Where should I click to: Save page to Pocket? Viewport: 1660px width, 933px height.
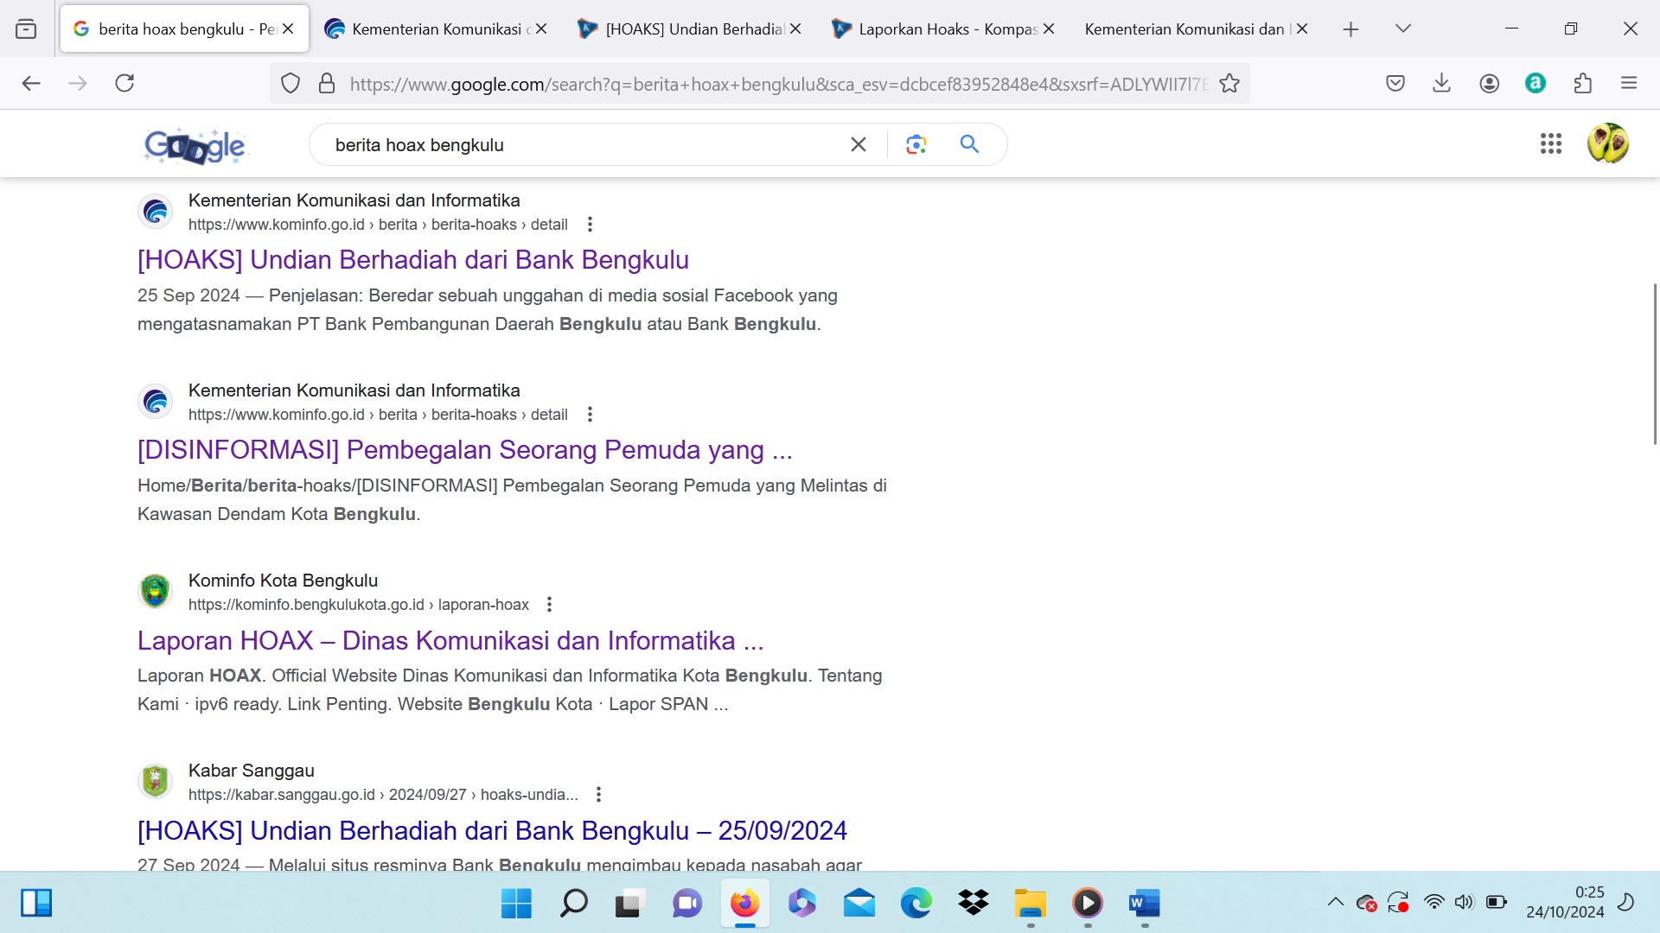click(x=1395, y=83)
